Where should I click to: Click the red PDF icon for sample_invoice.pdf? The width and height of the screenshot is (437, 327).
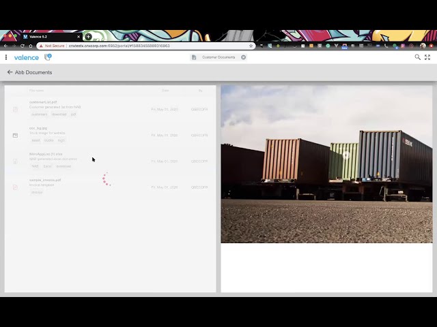pyautogui.click(x=15, y=187)
